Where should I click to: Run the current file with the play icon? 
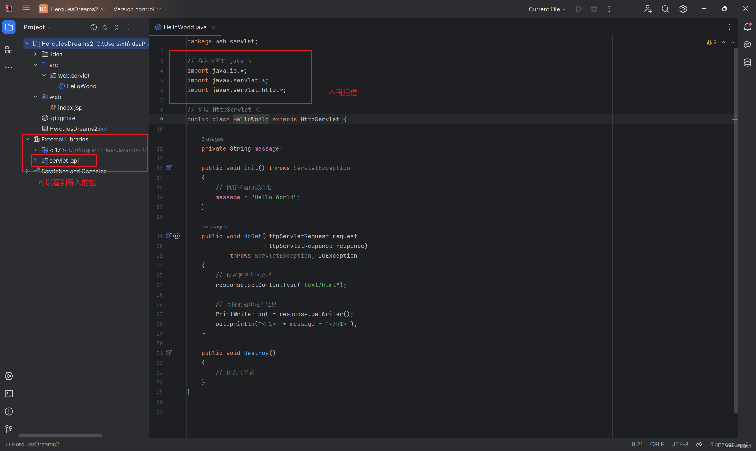pos(579,9)
